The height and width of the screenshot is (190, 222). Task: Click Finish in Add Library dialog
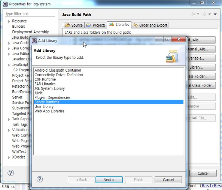(139, 180)
